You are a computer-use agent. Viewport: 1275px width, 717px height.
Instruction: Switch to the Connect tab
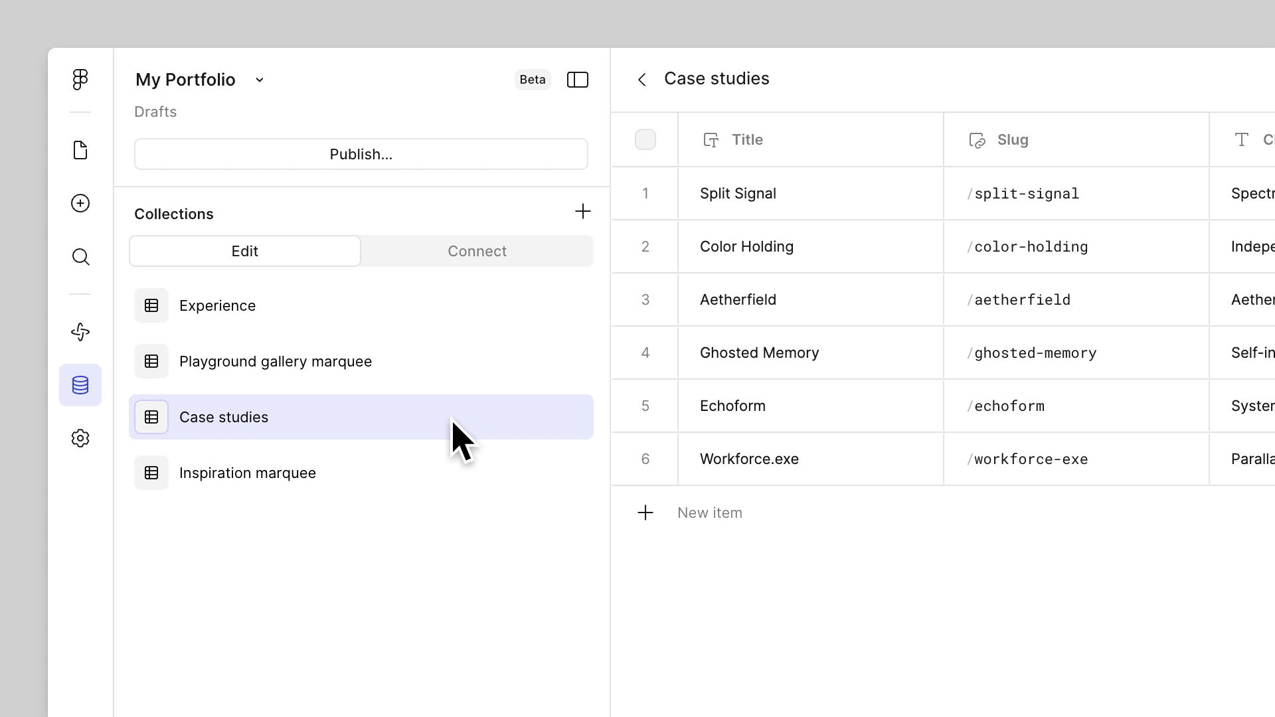477,251
